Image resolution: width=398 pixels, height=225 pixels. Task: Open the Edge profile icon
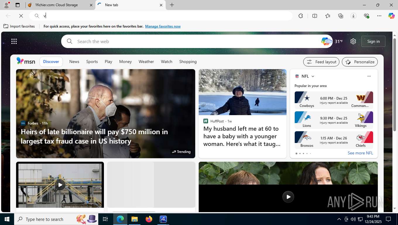(6, 5)
